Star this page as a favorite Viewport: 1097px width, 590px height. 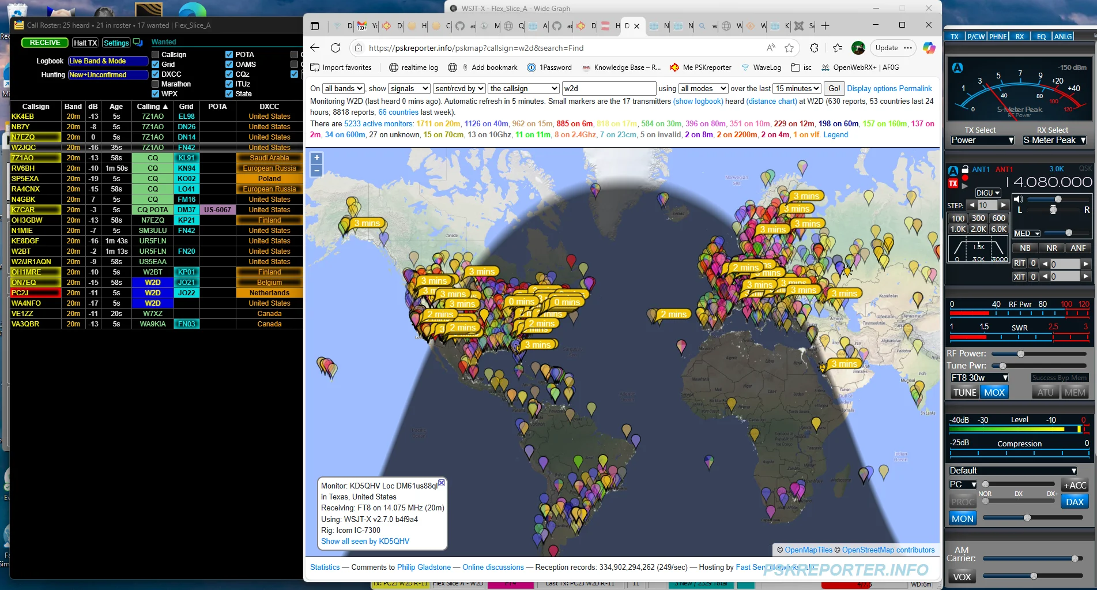click(789, 48)
